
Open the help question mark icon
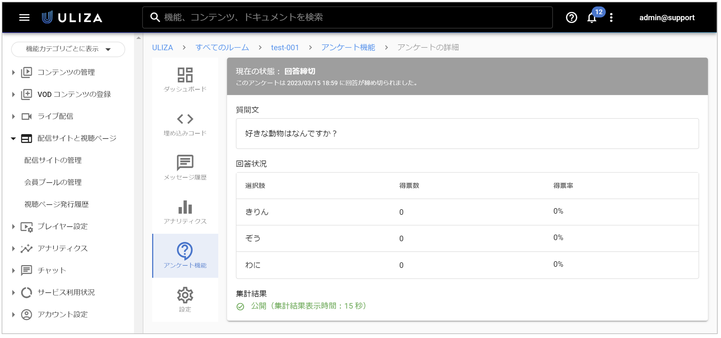[x=571, y=18]
